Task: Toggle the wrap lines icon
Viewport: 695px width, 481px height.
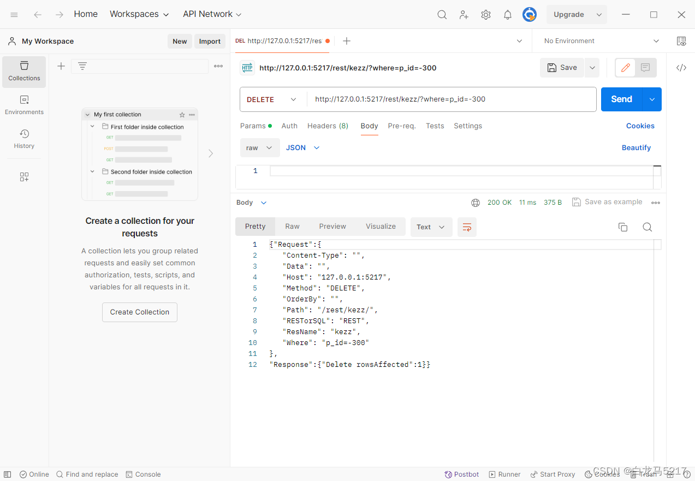Action: pos(467,227)
